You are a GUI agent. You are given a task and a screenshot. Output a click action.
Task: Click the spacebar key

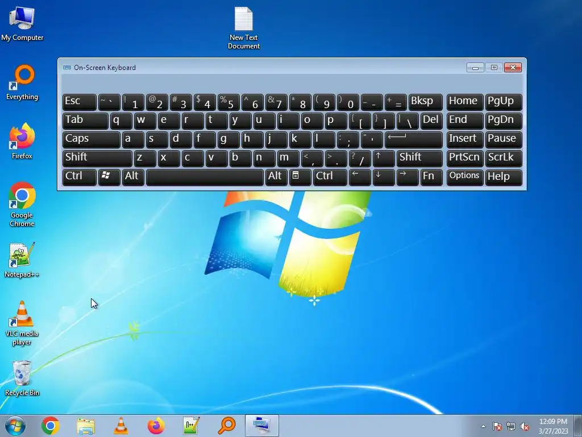(x=205, y=178)
